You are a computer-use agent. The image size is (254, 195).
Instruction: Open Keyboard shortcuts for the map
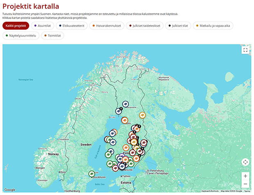[x=210, y=191]
